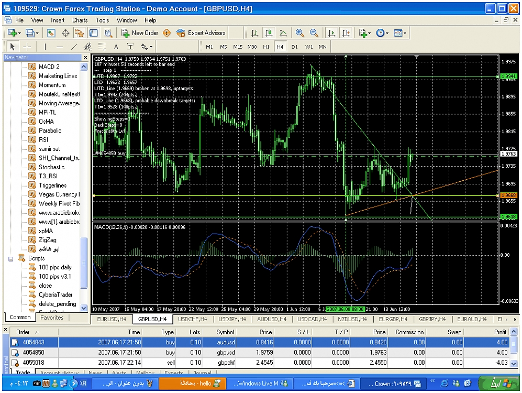
Task: Open the arrows tool dropdown
Action: pos(148,47)
